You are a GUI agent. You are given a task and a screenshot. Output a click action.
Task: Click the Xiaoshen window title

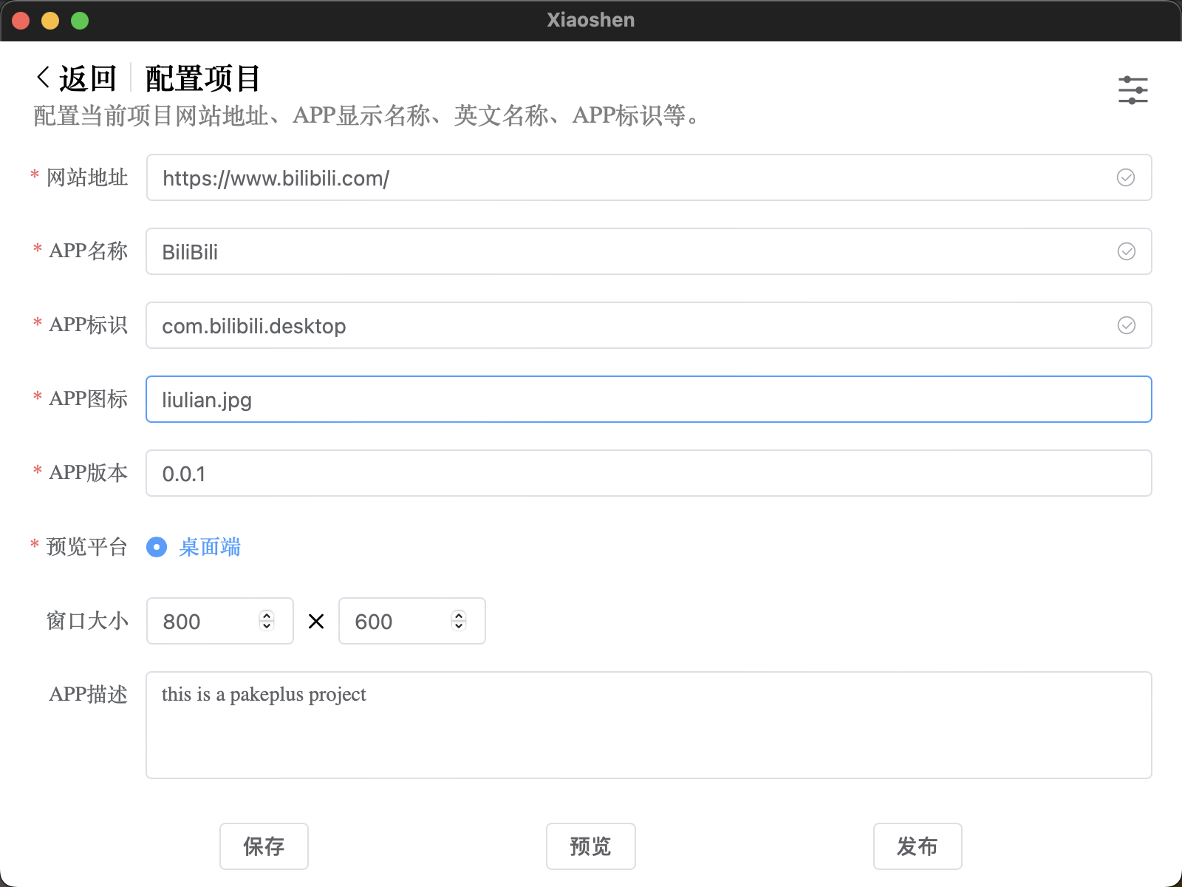(x=591, y=20)
